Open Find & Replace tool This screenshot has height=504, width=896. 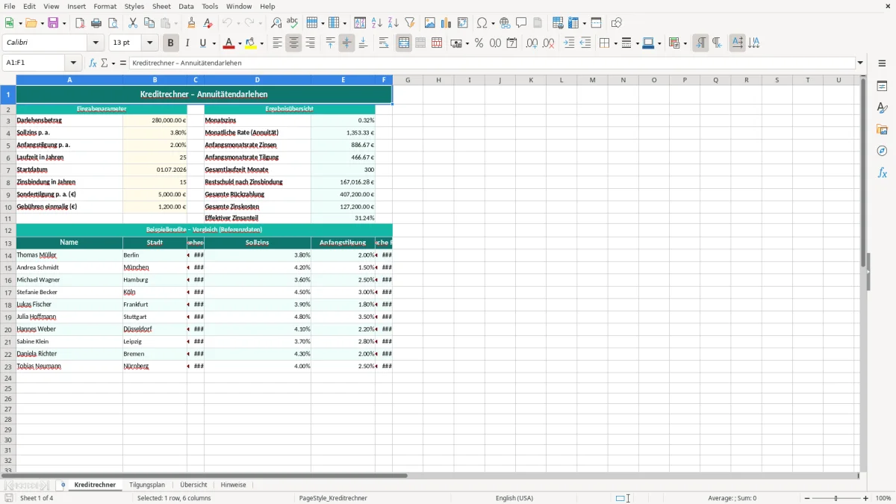(x=276, y=23)
